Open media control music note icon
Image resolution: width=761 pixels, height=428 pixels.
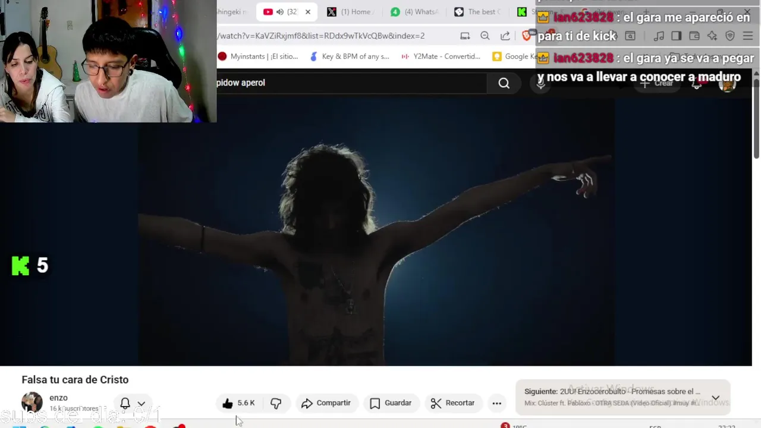658,36
